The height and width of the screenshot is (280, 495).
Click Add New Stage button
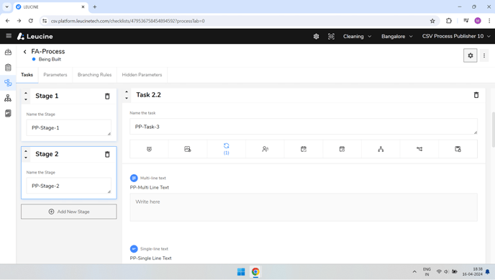click(69, 212)
